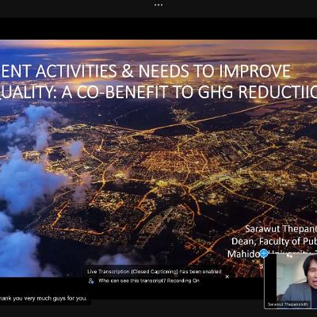Image resolution: width=317 pixels, height=317 pixels.
Task: Dismiss the Live Transcription notification with X
Action: [227, 277]
